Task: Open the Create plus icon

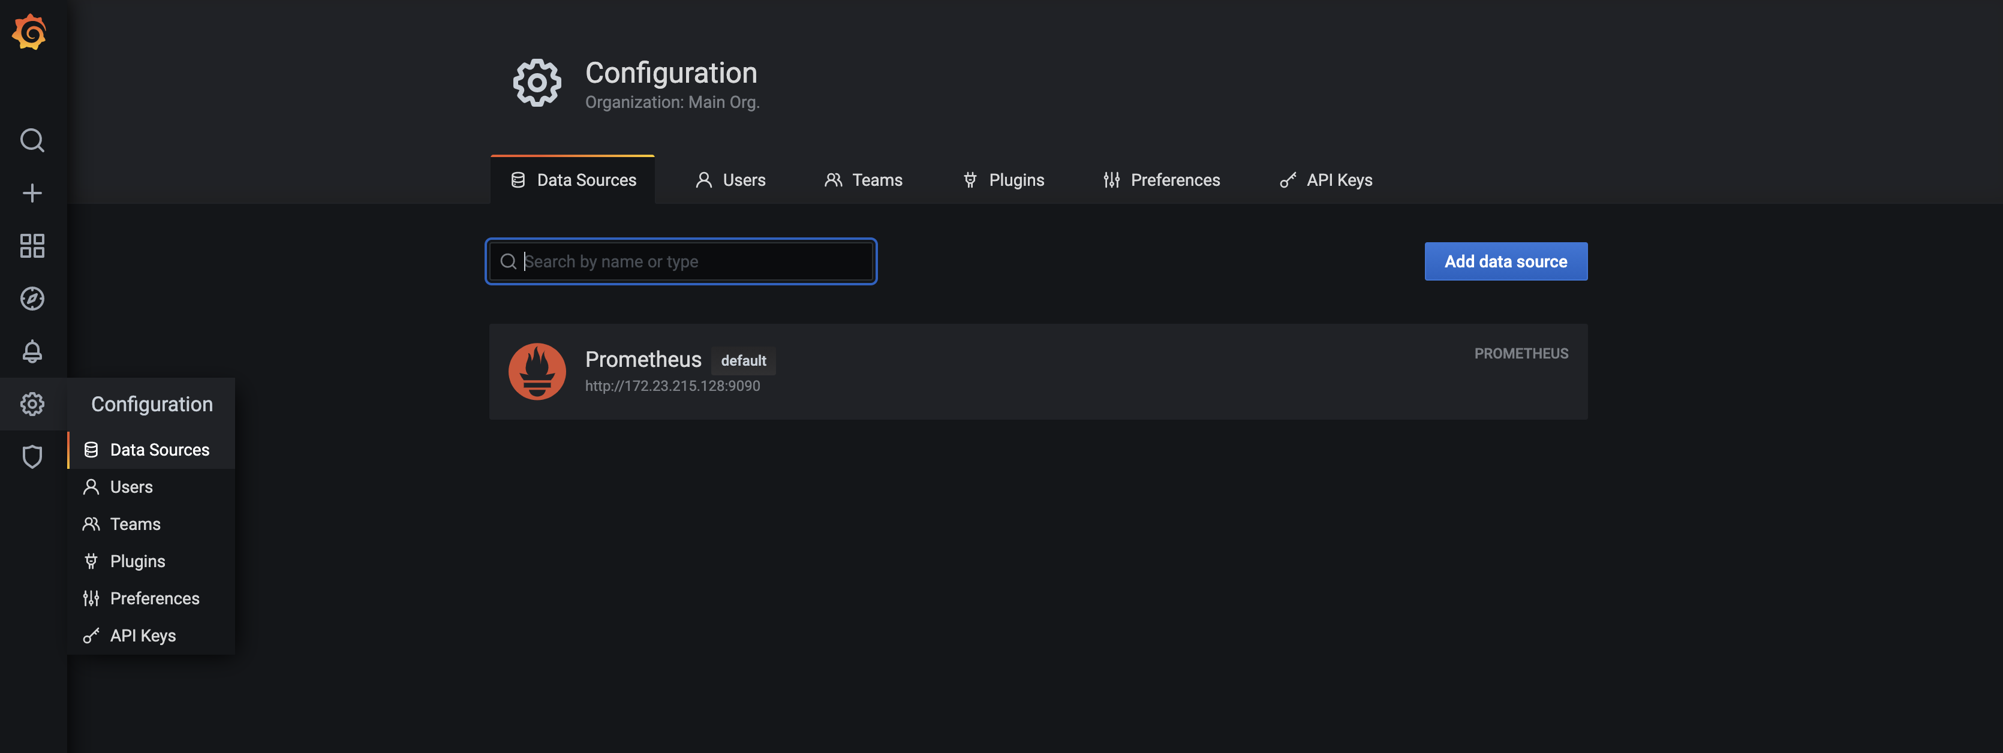Action: click(32, 192)
